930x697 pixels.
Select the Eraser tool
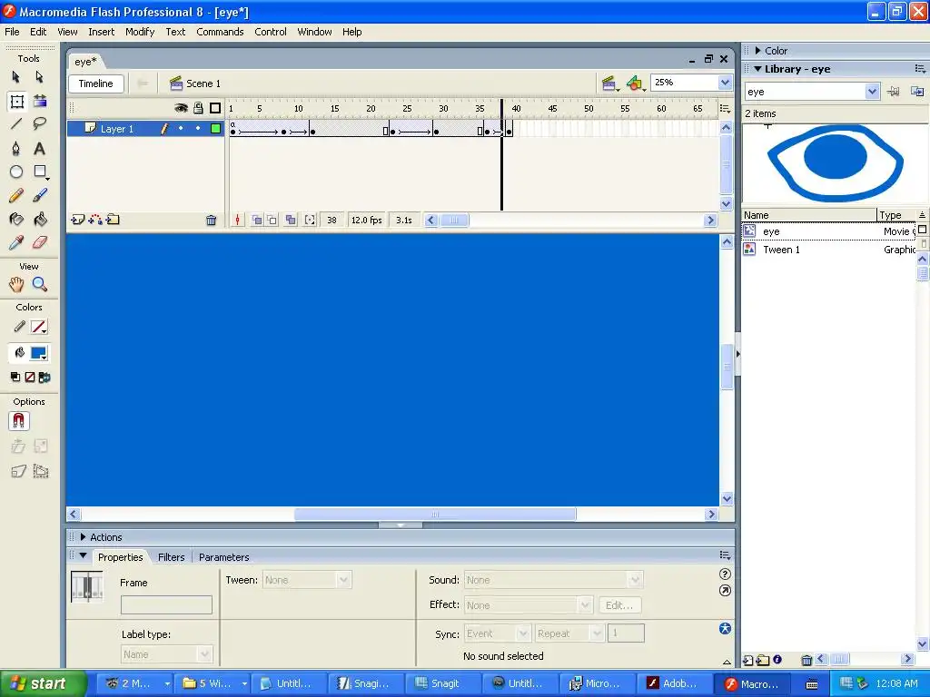[x=40, y=242]
